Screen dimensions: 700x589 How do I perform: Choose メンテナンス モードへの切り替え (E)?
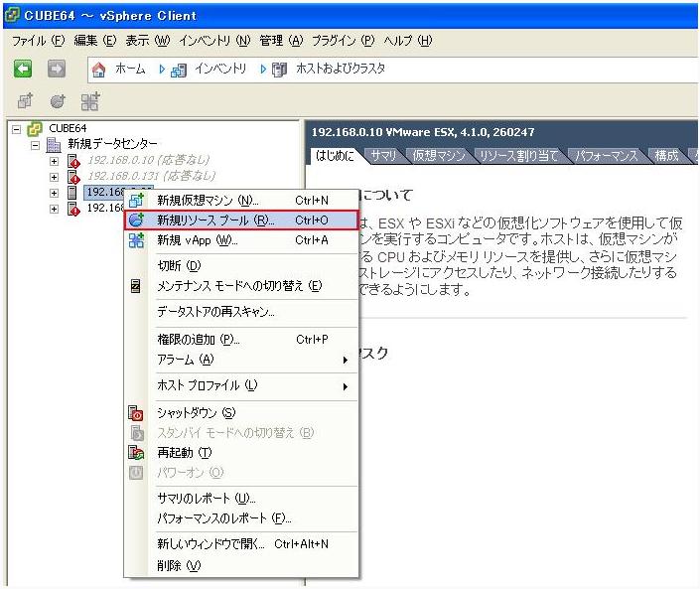click(x=241, y=286)
